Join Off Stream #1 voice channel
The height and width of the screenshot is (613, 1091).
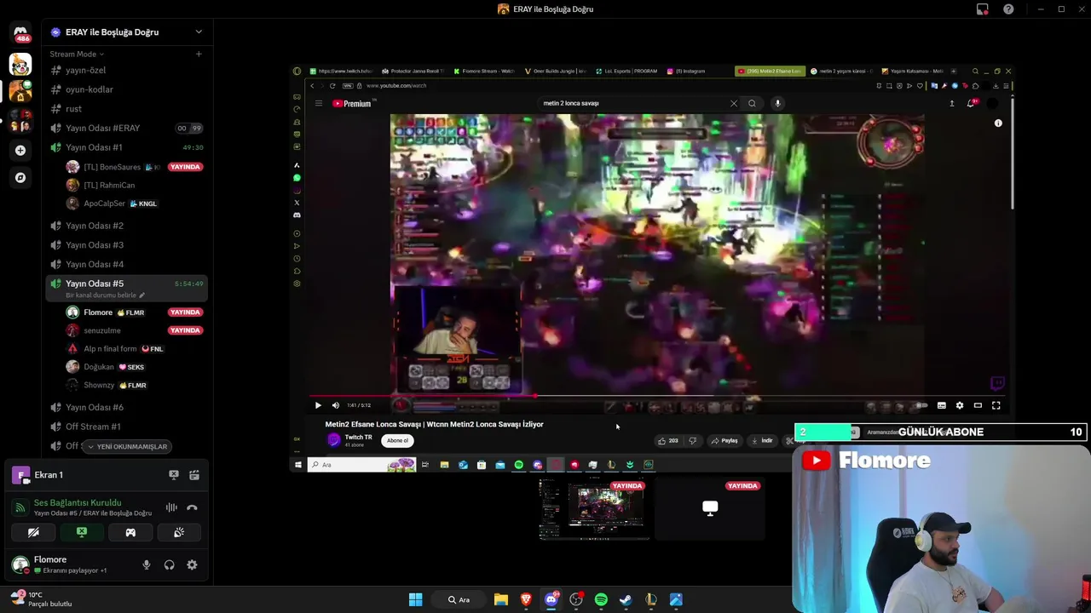(126, 427)
